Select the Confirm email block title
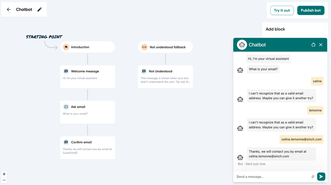 click(x=81, y=142)
